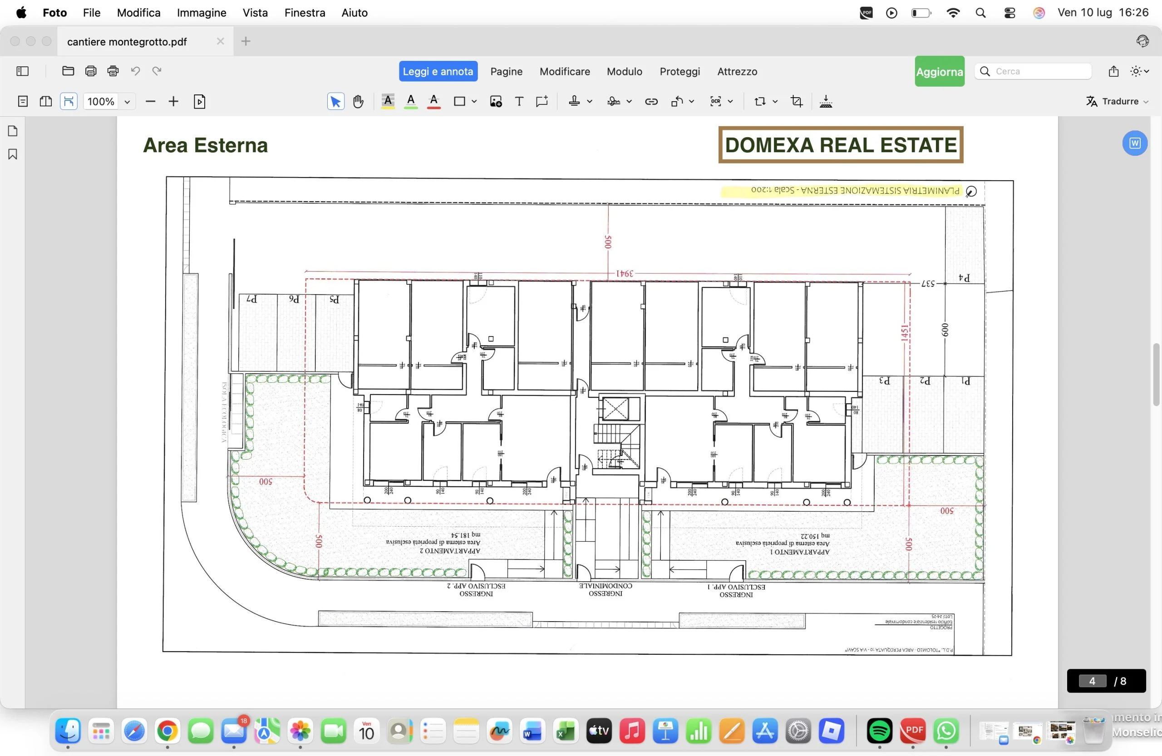Expand the signature options arrow

pyautogui.click(x=629, y=102)
